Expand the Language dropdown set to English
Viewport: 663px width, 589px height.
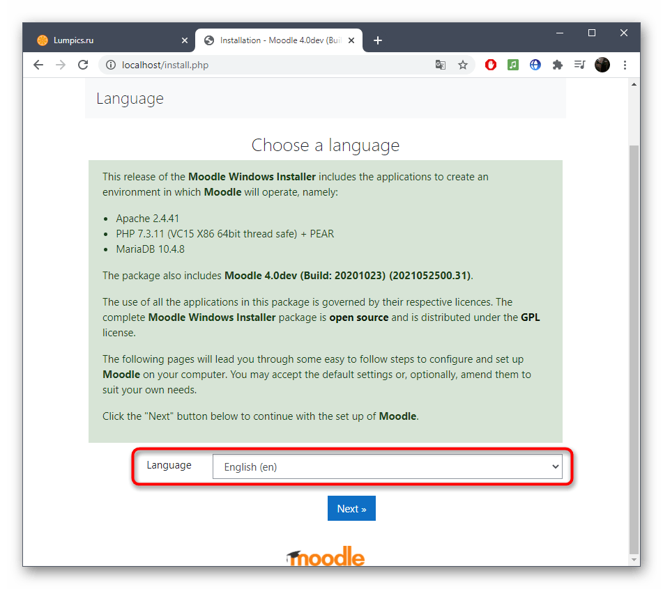coord(387,467)
